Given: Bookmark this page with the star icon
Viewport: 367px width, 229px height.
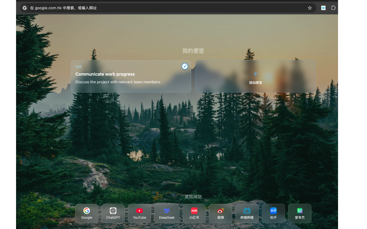Looking at the screenshot, I should [x=310, y=8].
